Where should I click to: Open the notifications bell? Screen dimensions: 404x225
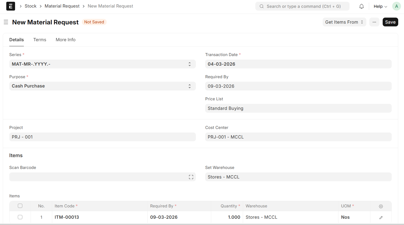pos(361,6)
